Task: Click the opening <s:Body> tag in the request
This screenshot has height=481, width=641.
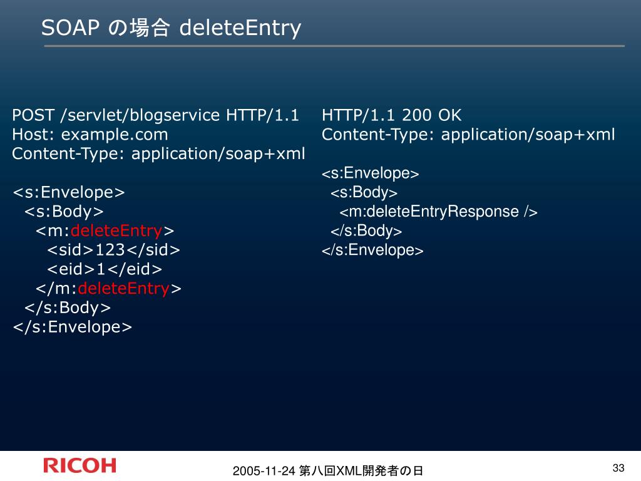Action: click(64, 212)
